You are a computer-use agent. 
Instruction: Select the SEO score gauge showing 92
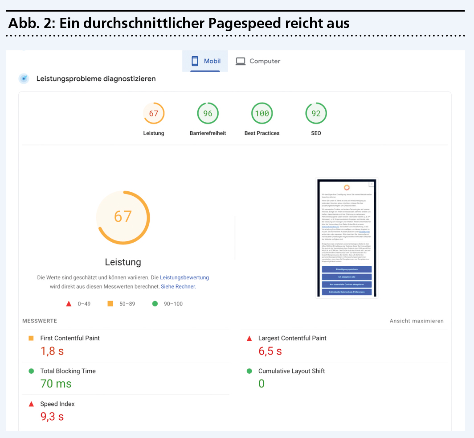tap(316, 114)
